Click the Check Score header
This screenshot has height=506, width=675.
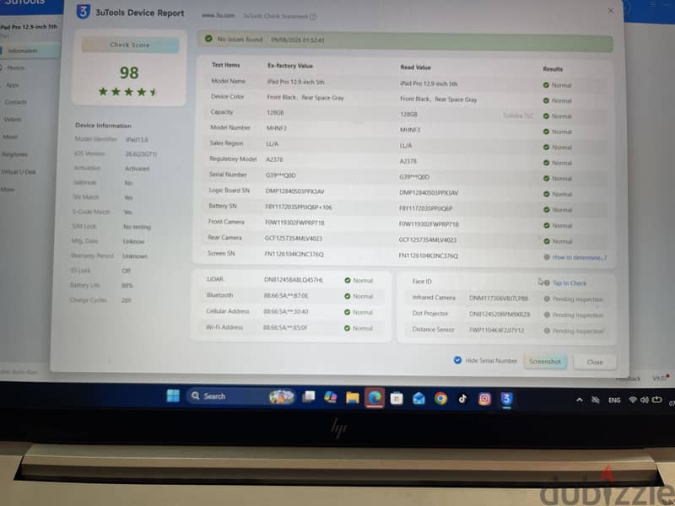130,45
